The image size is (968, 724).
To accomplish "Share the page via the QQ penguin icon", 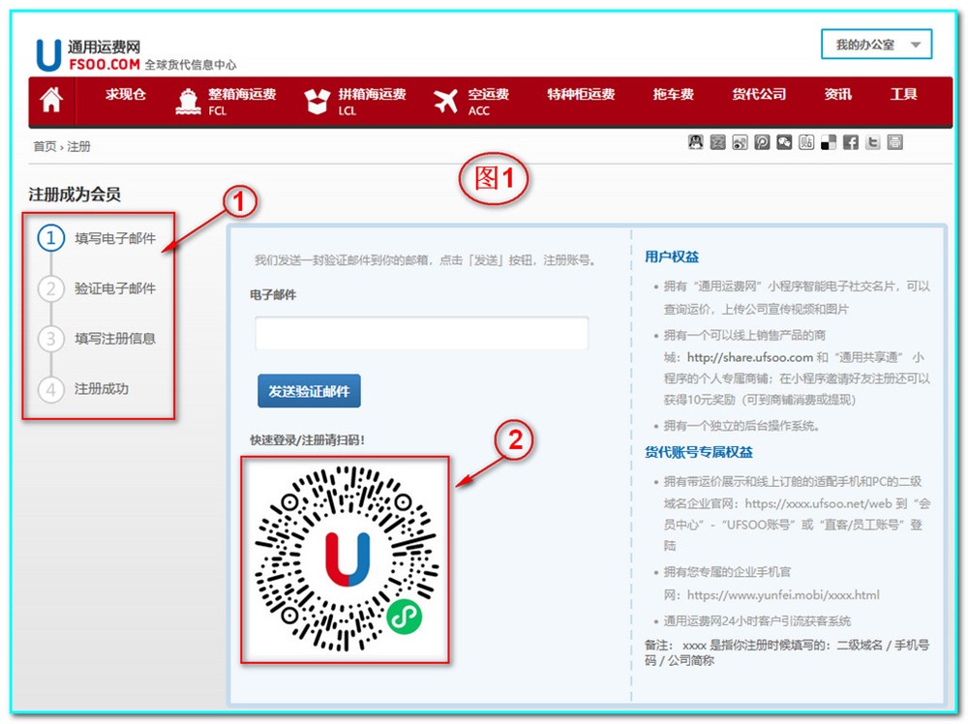I will [696, 142].
